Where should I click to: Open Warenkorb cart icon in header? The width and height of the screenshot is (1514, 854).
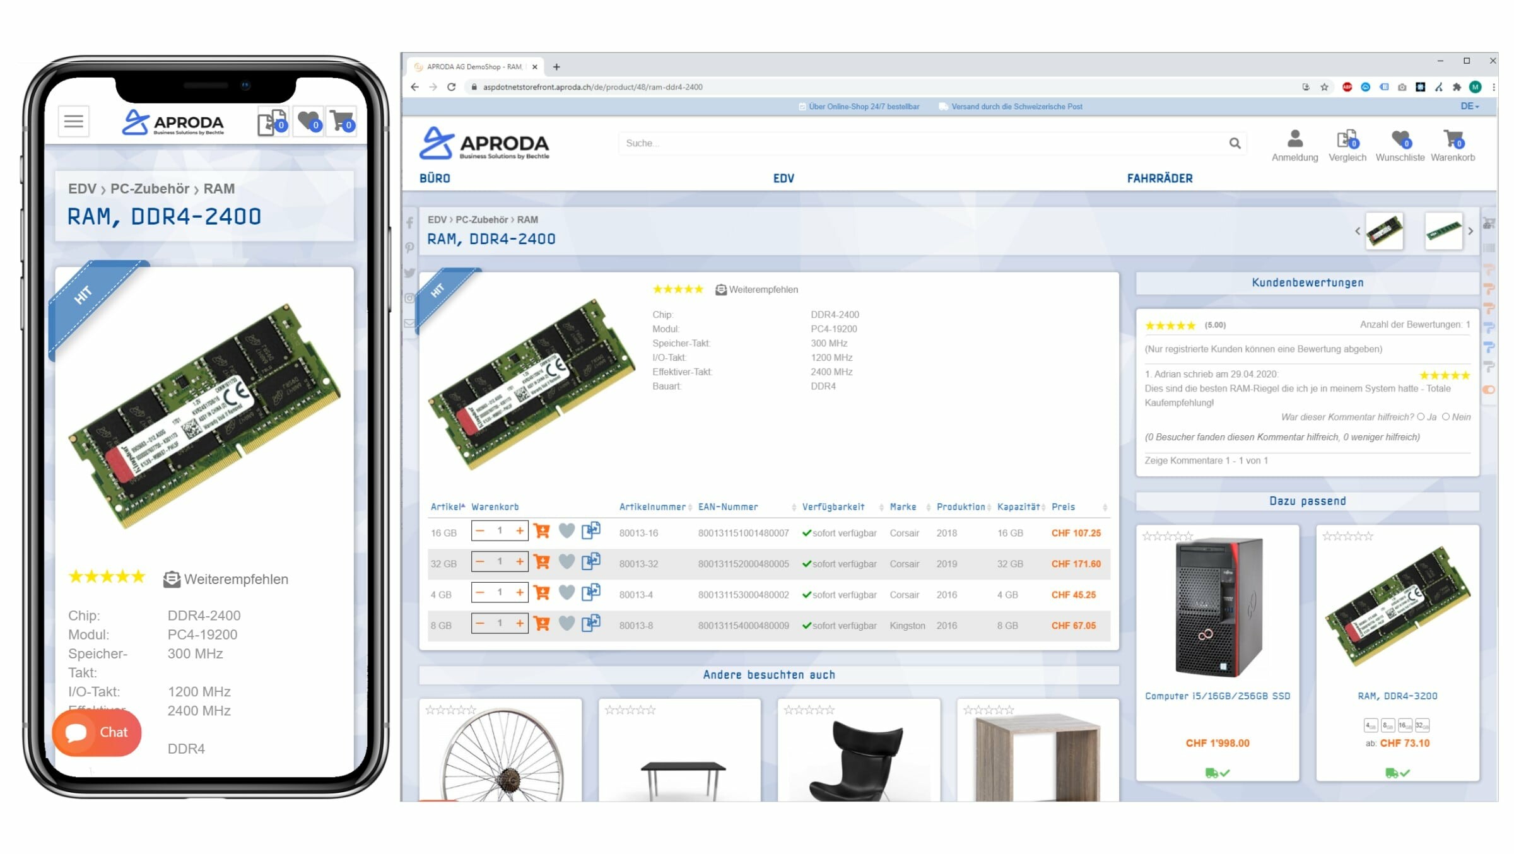(1453, 146)
